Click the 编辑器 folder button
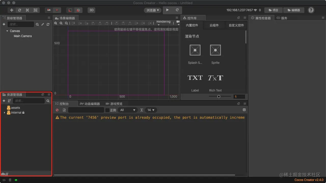The image size is (326, 183). pyautogui.click(x=293, y=10)
